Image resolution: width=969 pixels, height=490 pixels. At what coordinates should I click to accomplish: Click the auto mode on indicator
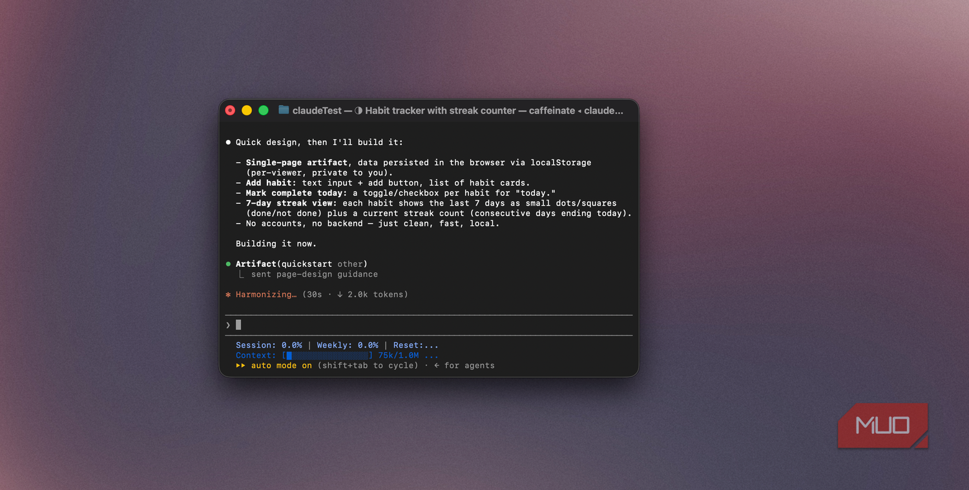coord(282,366)
